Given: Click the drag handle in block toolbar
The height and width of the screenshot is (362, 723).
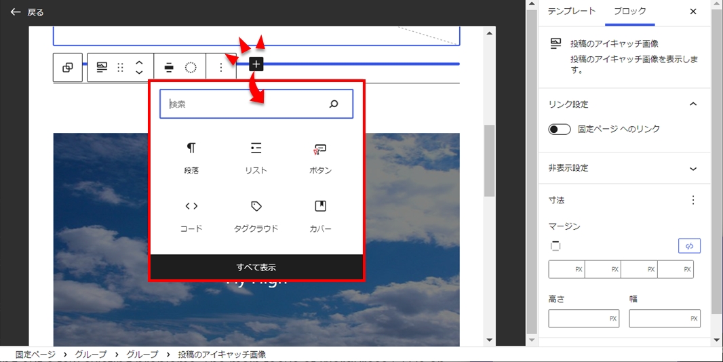Looking at the screenshot, I should pos(121,67).
